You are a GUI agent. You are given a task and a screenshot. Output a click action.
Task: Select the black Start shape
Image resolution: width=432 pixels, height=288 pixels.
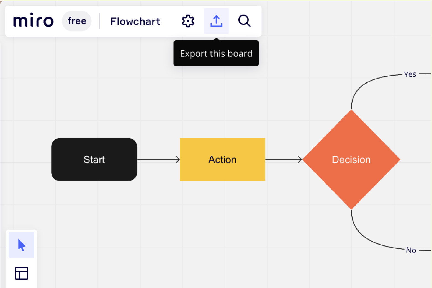point(94,159)
